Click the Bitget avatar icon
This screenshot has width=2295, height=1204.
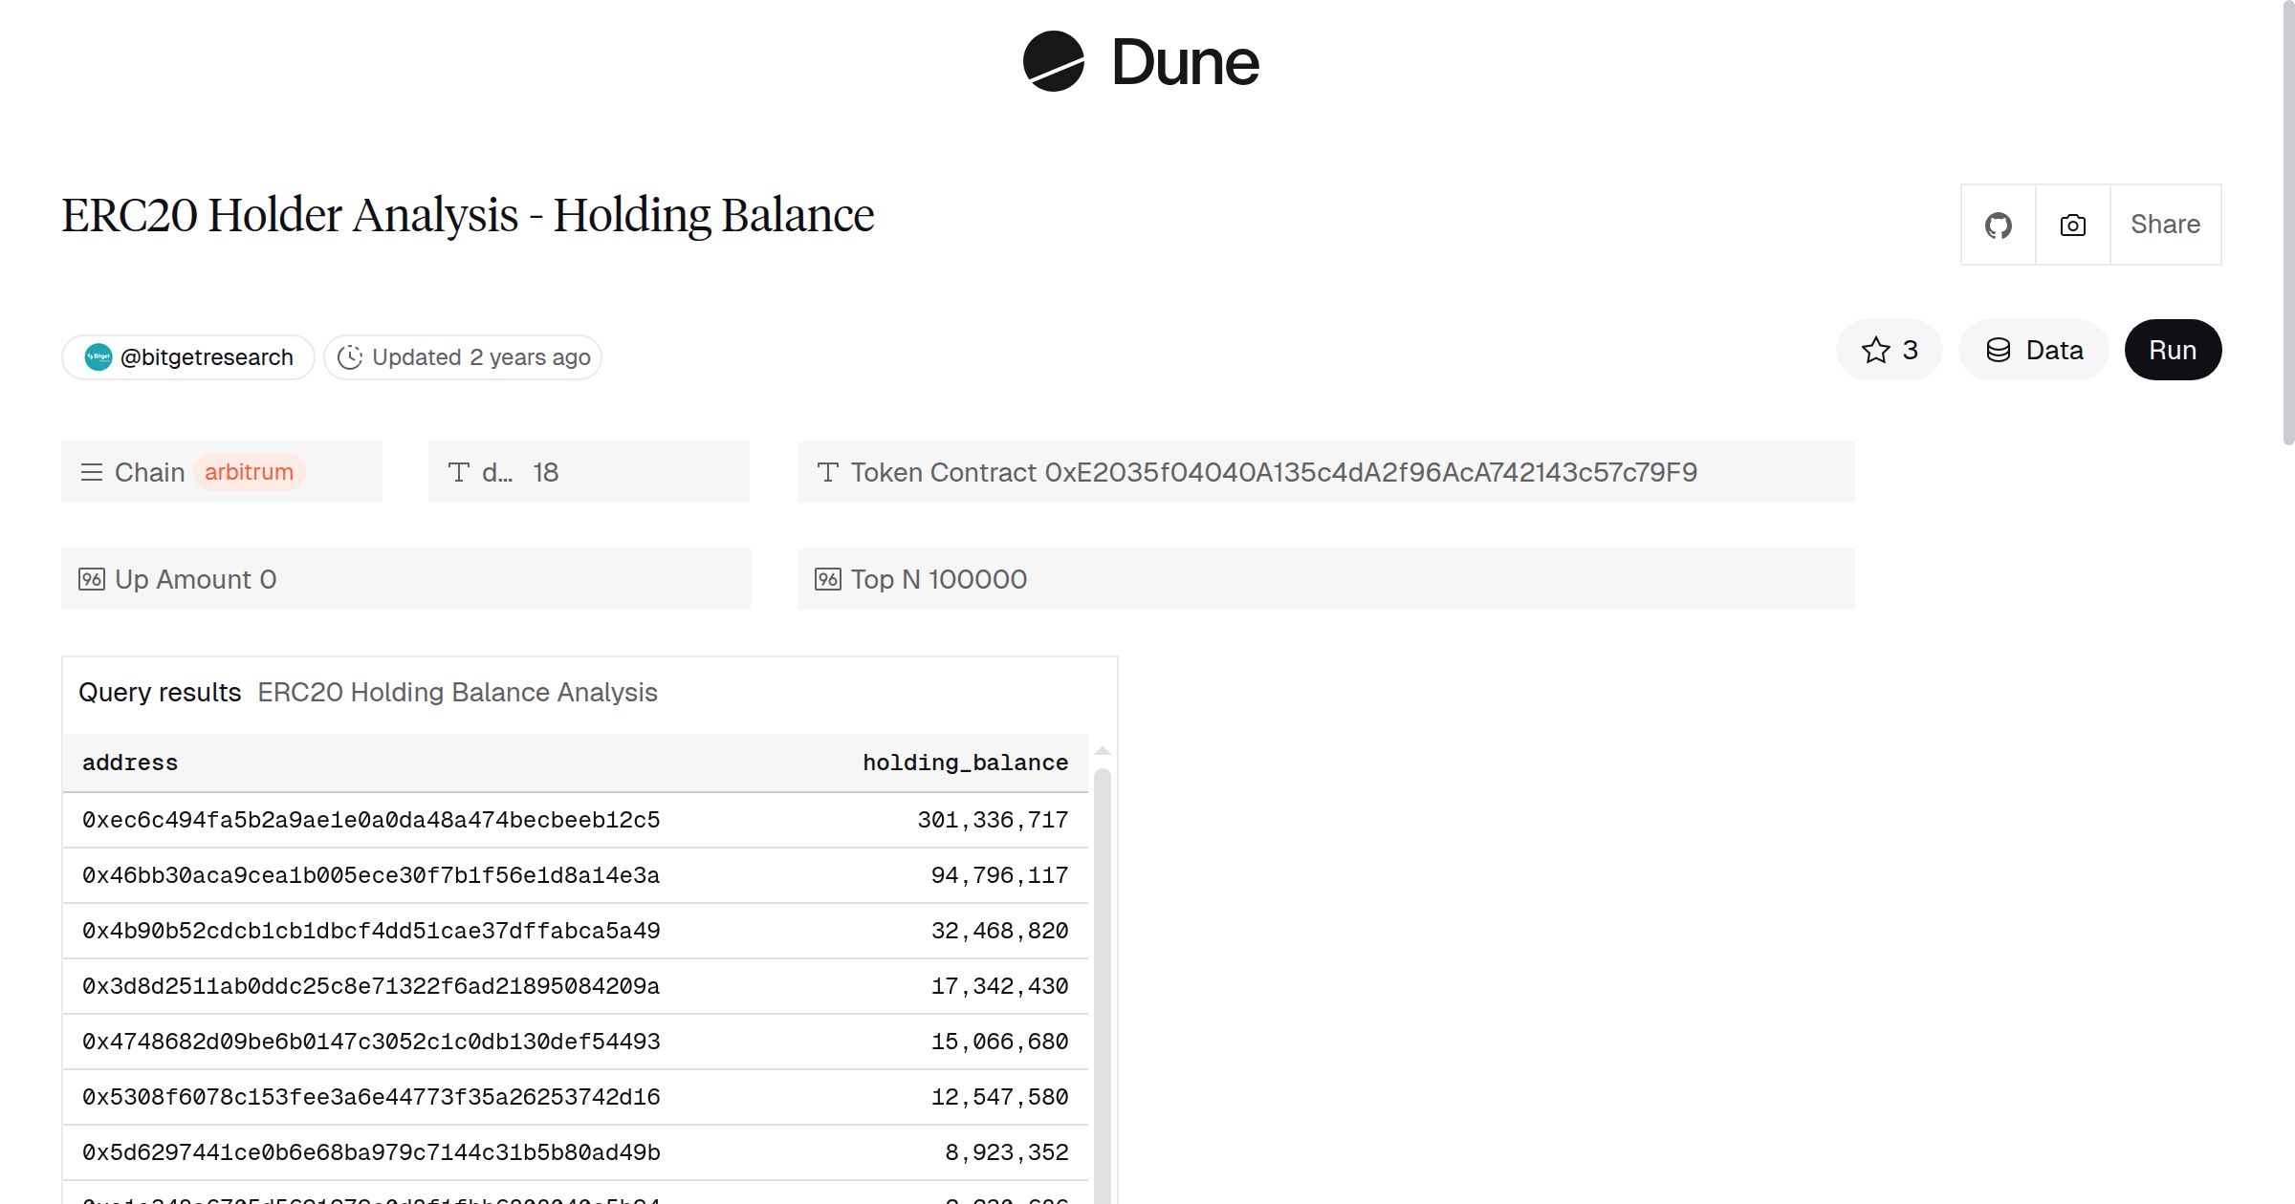[98, 356]
